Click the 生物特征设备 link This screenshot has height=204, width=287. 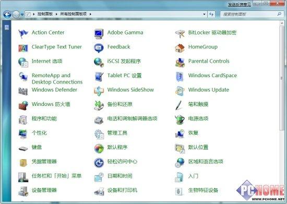(203, 190)
